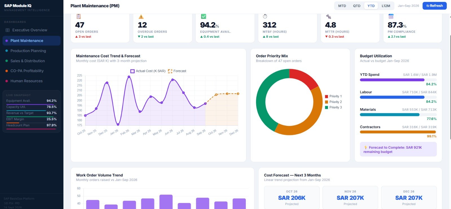This screenshot has height=209, width=451.
Task: Click the teal dot beside Production Planning
Action: (x=6, y=51)
